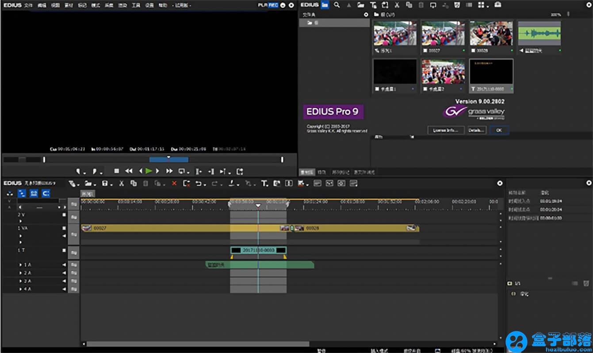The width and height of the screenshot is (593, 353).
Task: Click the fast forward button
Action: [x=169, y=171]
